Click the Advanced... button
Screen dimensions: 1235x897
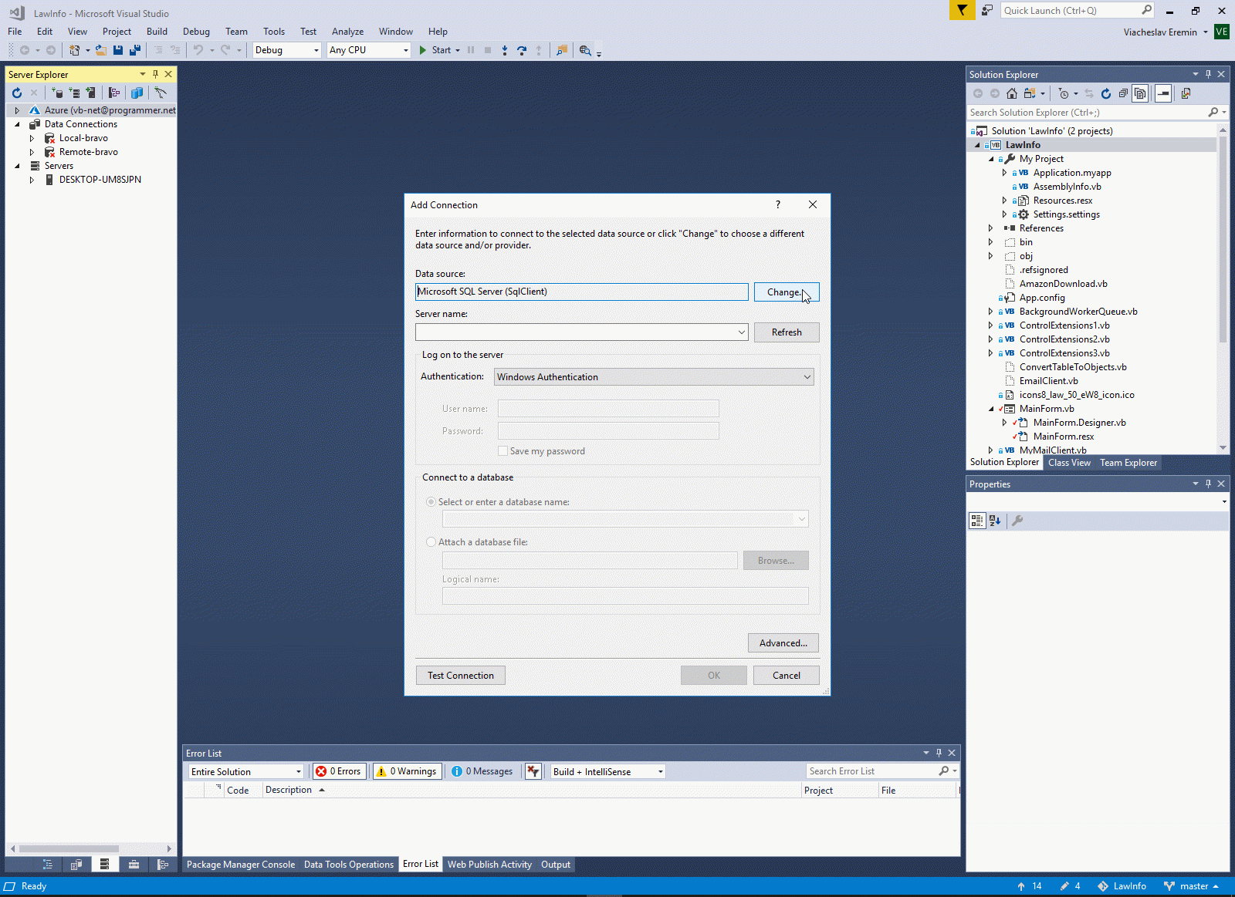[x=783, y=643]
